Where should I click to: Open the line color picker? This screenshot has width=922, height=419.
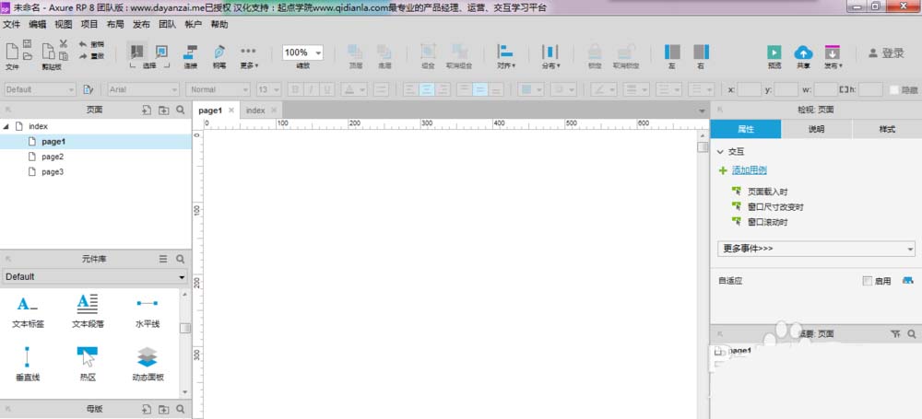[604, 89]
